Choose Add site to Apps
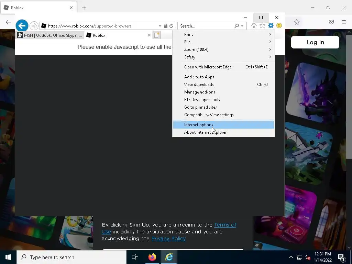 coord(223,77)
